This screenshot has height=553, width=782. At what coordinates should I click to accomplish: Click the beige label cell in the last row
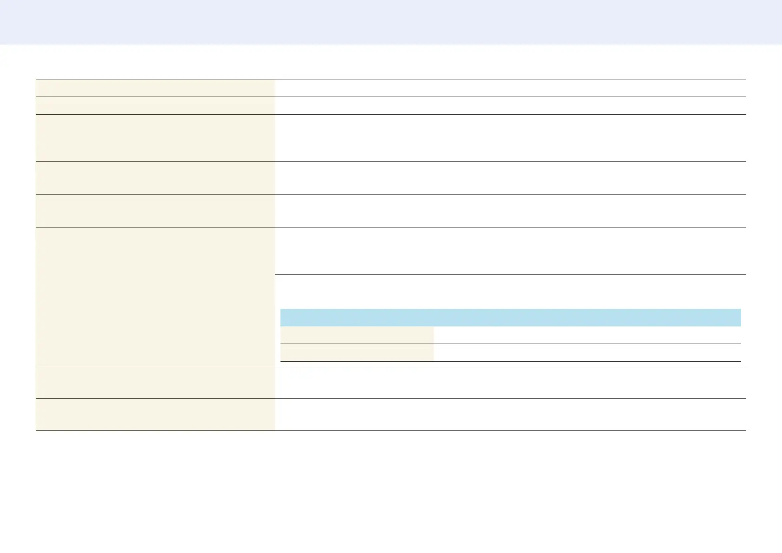[x=155, y=415]
